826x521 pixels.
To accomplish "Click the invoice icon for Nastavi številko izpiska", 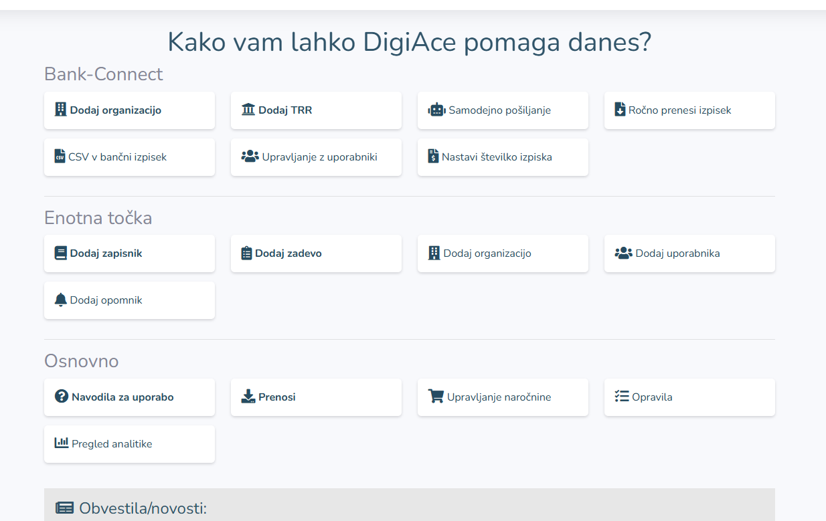I will pos(433,157).
